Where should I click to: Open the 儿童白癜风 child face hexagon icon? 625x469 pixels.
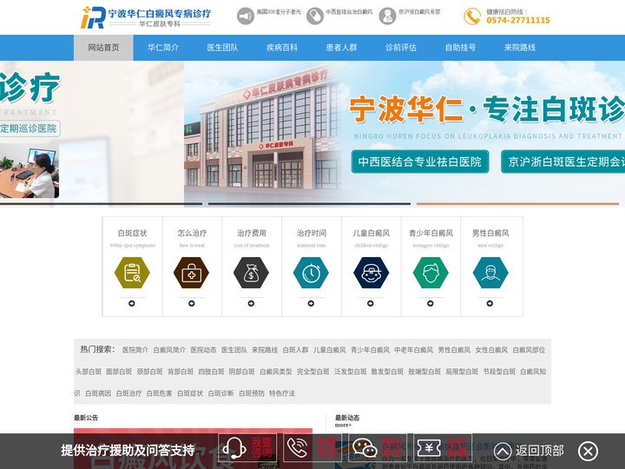[x=371, y=273]
